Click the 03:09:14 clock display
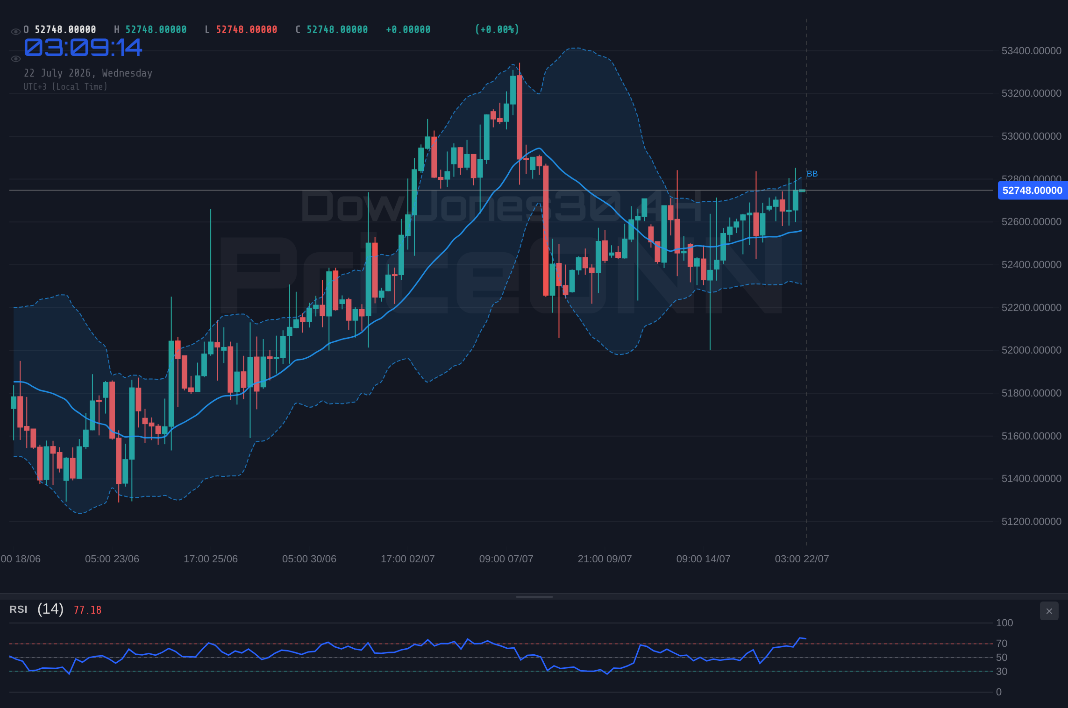The height and width of the screenshot is (708, 1068). coord(83,48)
